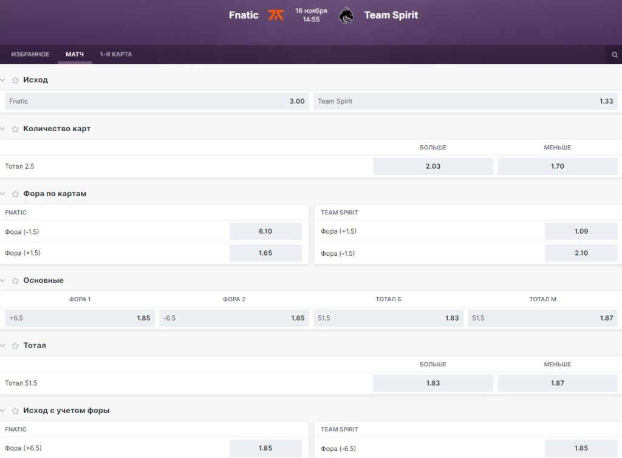Pick Тотал 51.5 Больше at 1.83
Screen dimensions: 622x458
(x=432, y=383)
